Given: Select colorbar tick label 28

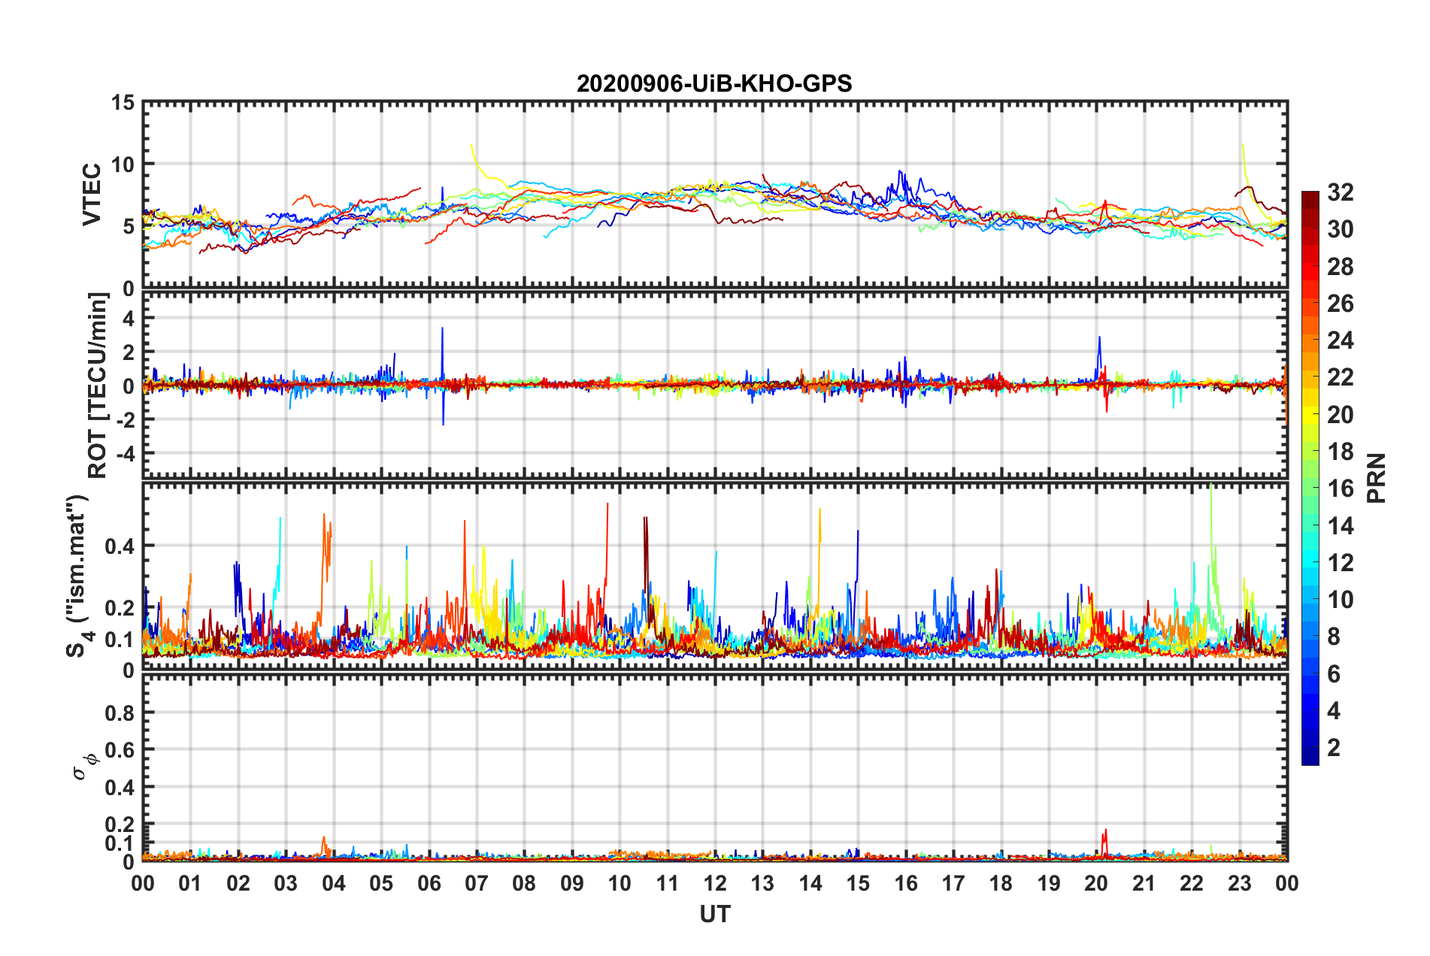Looking at the screenshot, I should pos(1340,267).
